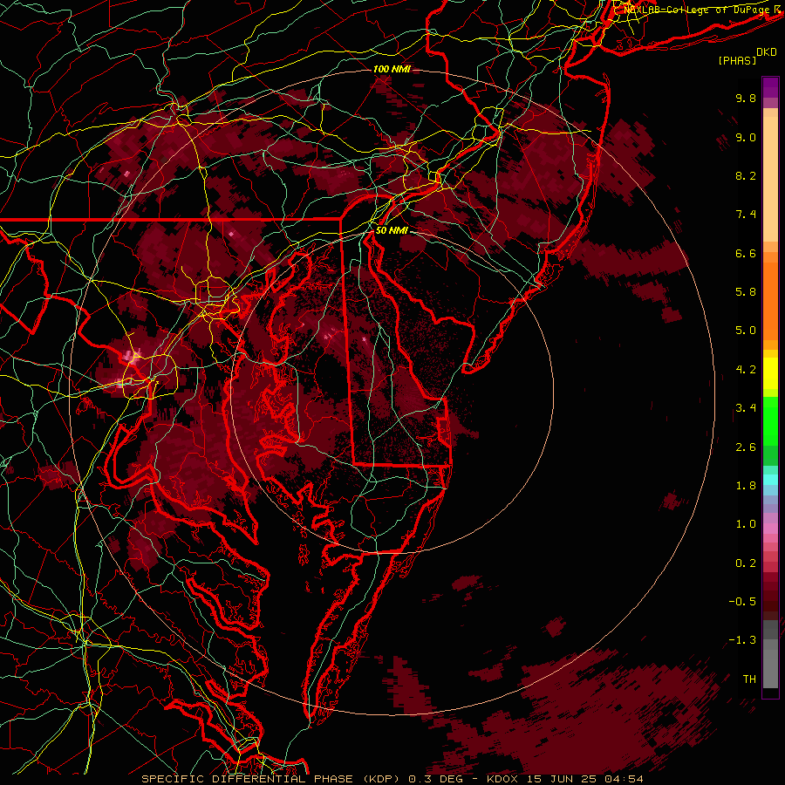Select the 5.8 scale label

746,292
